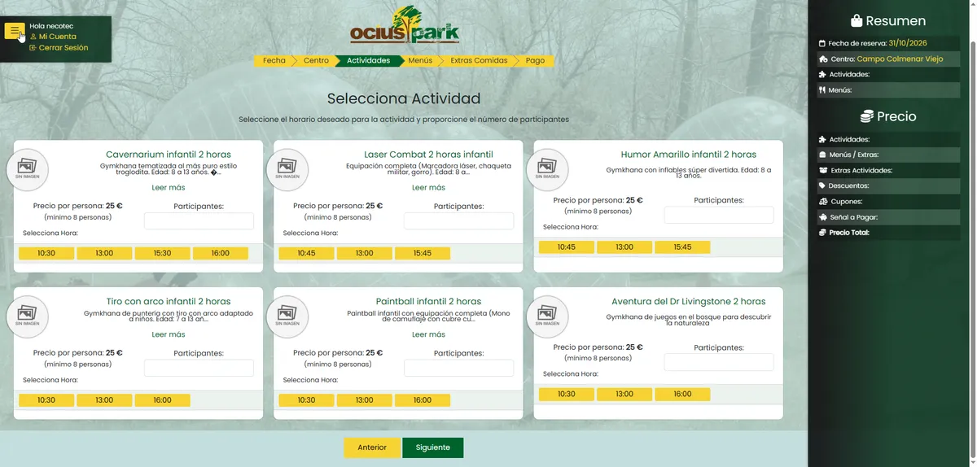Open Mi Cuenta link

pos(58,37)
